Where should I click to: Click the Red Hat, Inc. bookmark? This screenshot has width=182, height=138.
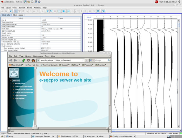(32, 65)
